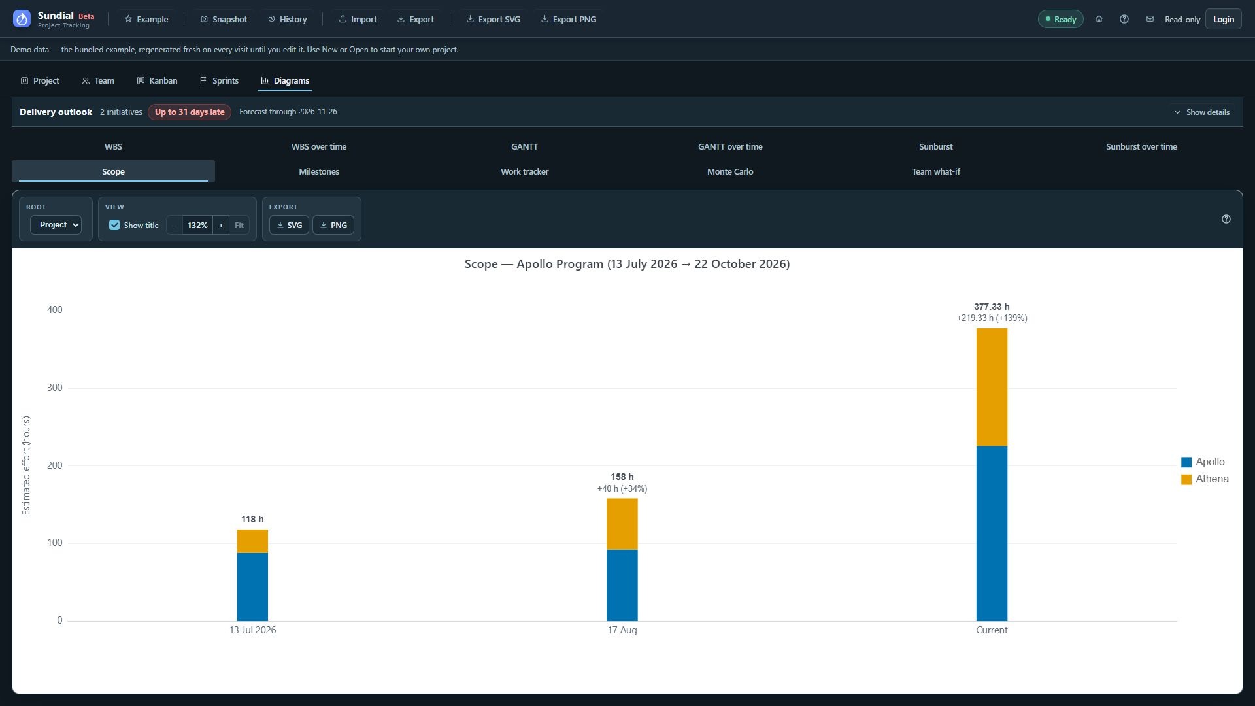Viewport: 1255px width, 706px height.
Task: Select the Monte Carlo diagram
Action: pyautogui.click(x=730, y=171)
